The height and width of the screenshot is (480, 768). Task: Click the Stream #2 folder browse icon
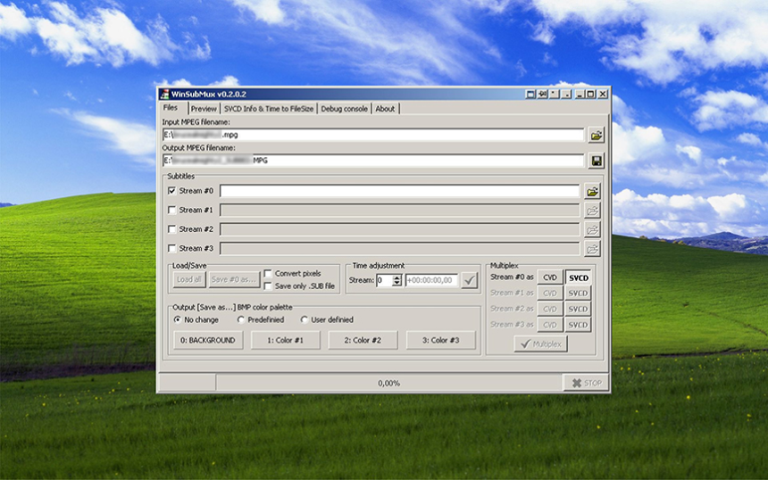592,229
